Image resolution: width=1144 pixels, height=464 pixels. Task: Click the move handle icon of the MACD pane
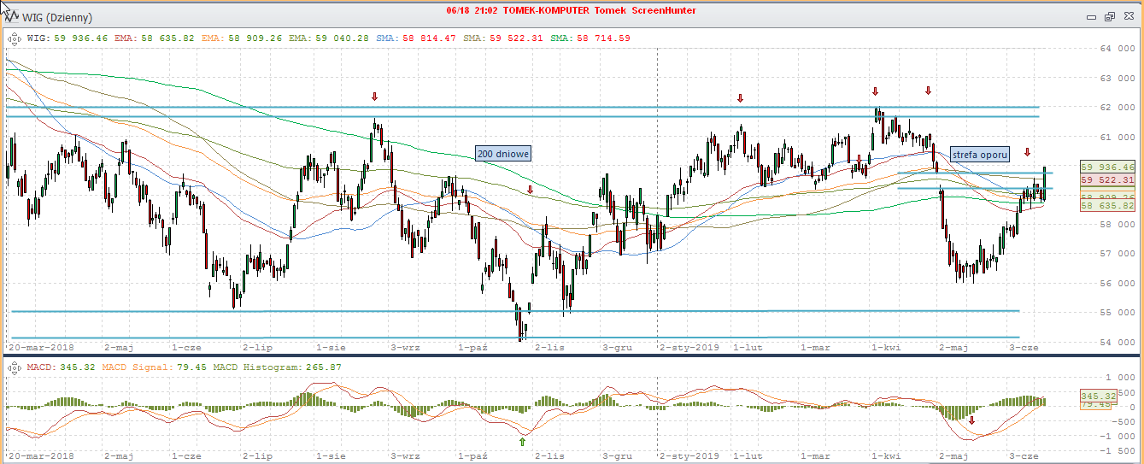pos(13,367)
